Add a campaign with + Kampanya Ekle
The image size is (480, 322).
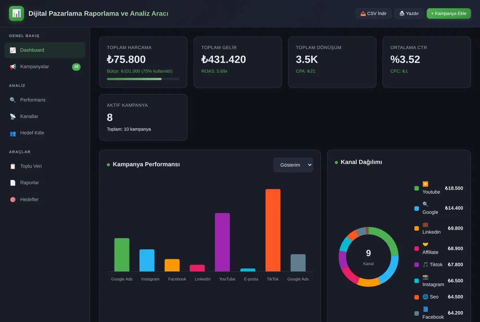(449, 14)
